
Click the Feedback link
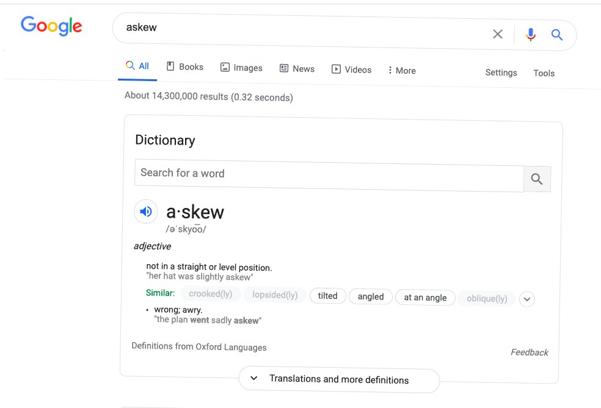[x=529, y=352]
